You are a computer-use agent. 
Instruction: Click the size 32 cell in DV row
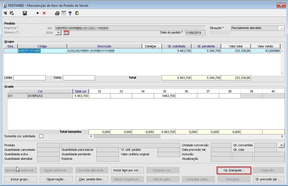pyautogui.click(x=100, y=96)
